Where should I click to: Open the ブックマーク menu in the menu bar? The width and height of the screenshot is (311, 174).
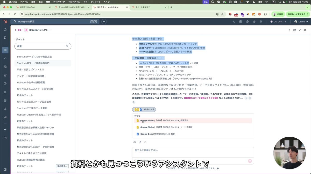tap(59, 2)
